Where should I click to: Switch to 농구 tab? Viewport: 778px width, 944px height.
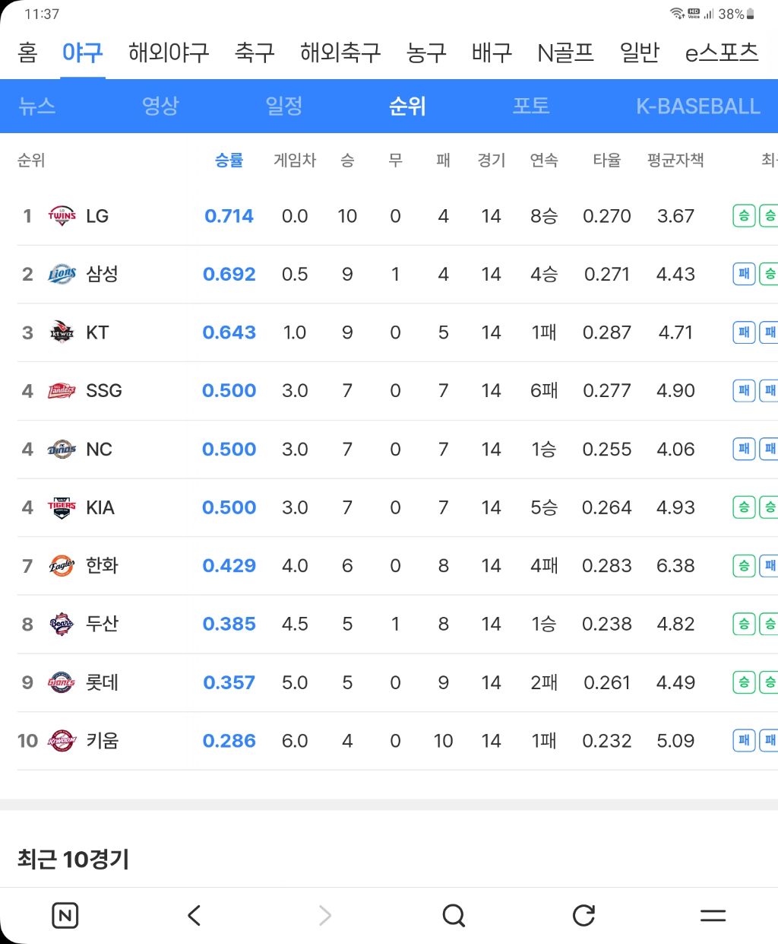(x=426, y=52)
